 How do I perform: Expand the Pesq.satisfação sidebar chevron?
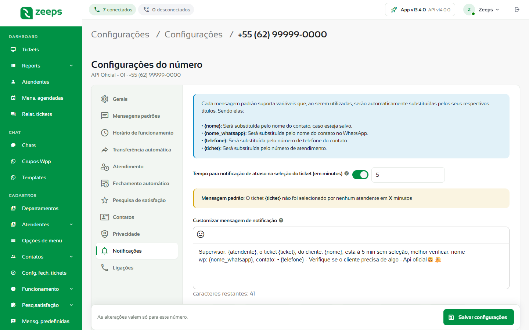71,305
